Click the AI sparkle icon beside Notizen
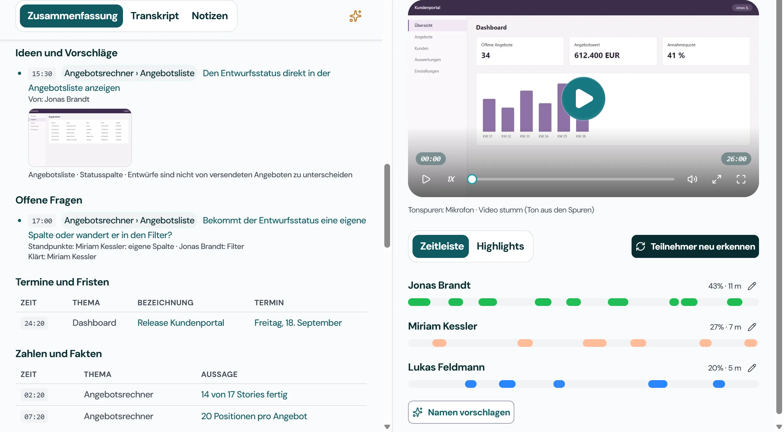 [355, 16]
